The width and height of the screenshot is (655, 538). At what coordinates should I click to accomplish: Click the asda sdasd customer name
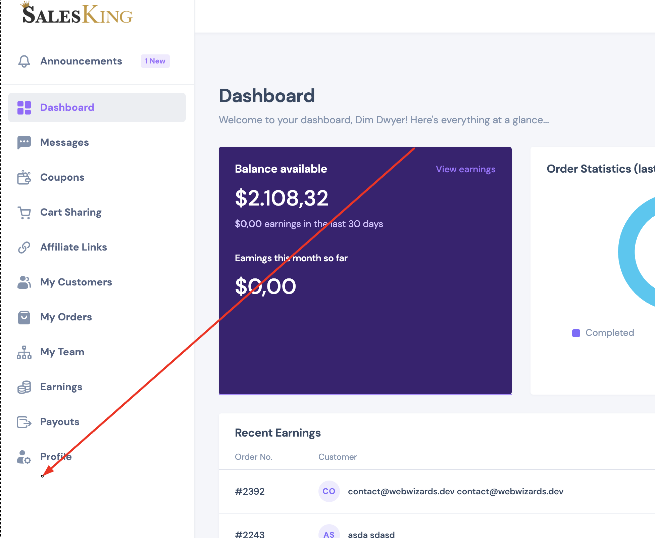point(371,534)
